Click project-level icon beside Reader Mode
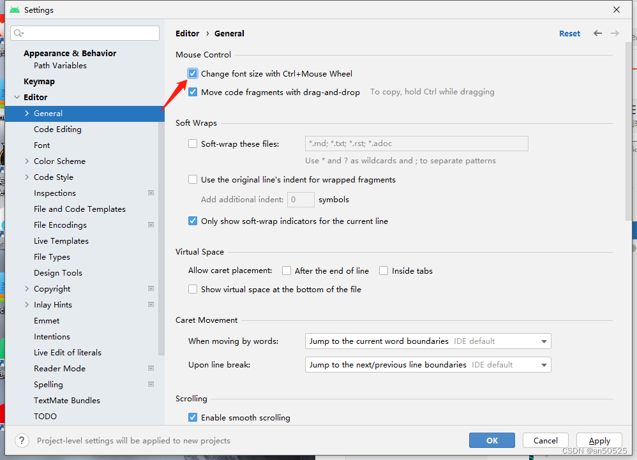This screenshot has height=460, width=637. [151, 368]
